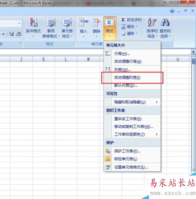Open number format dialog launcher

[20, 43]
